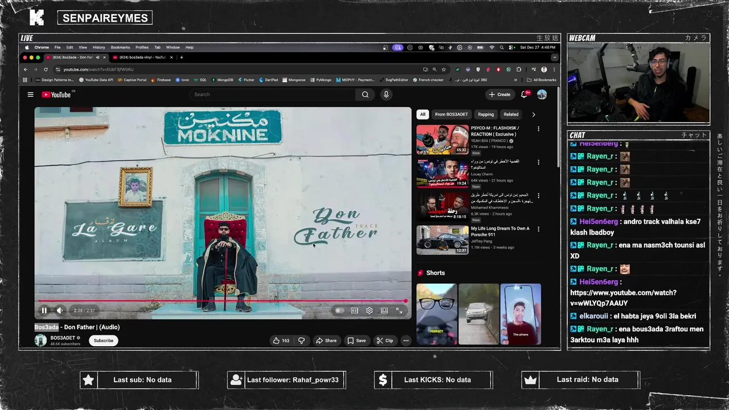The height and width of the screenshot is (410, 729).
Task: Save the video to a playlist
Action: pyautogui.click(x=357, y=341)
